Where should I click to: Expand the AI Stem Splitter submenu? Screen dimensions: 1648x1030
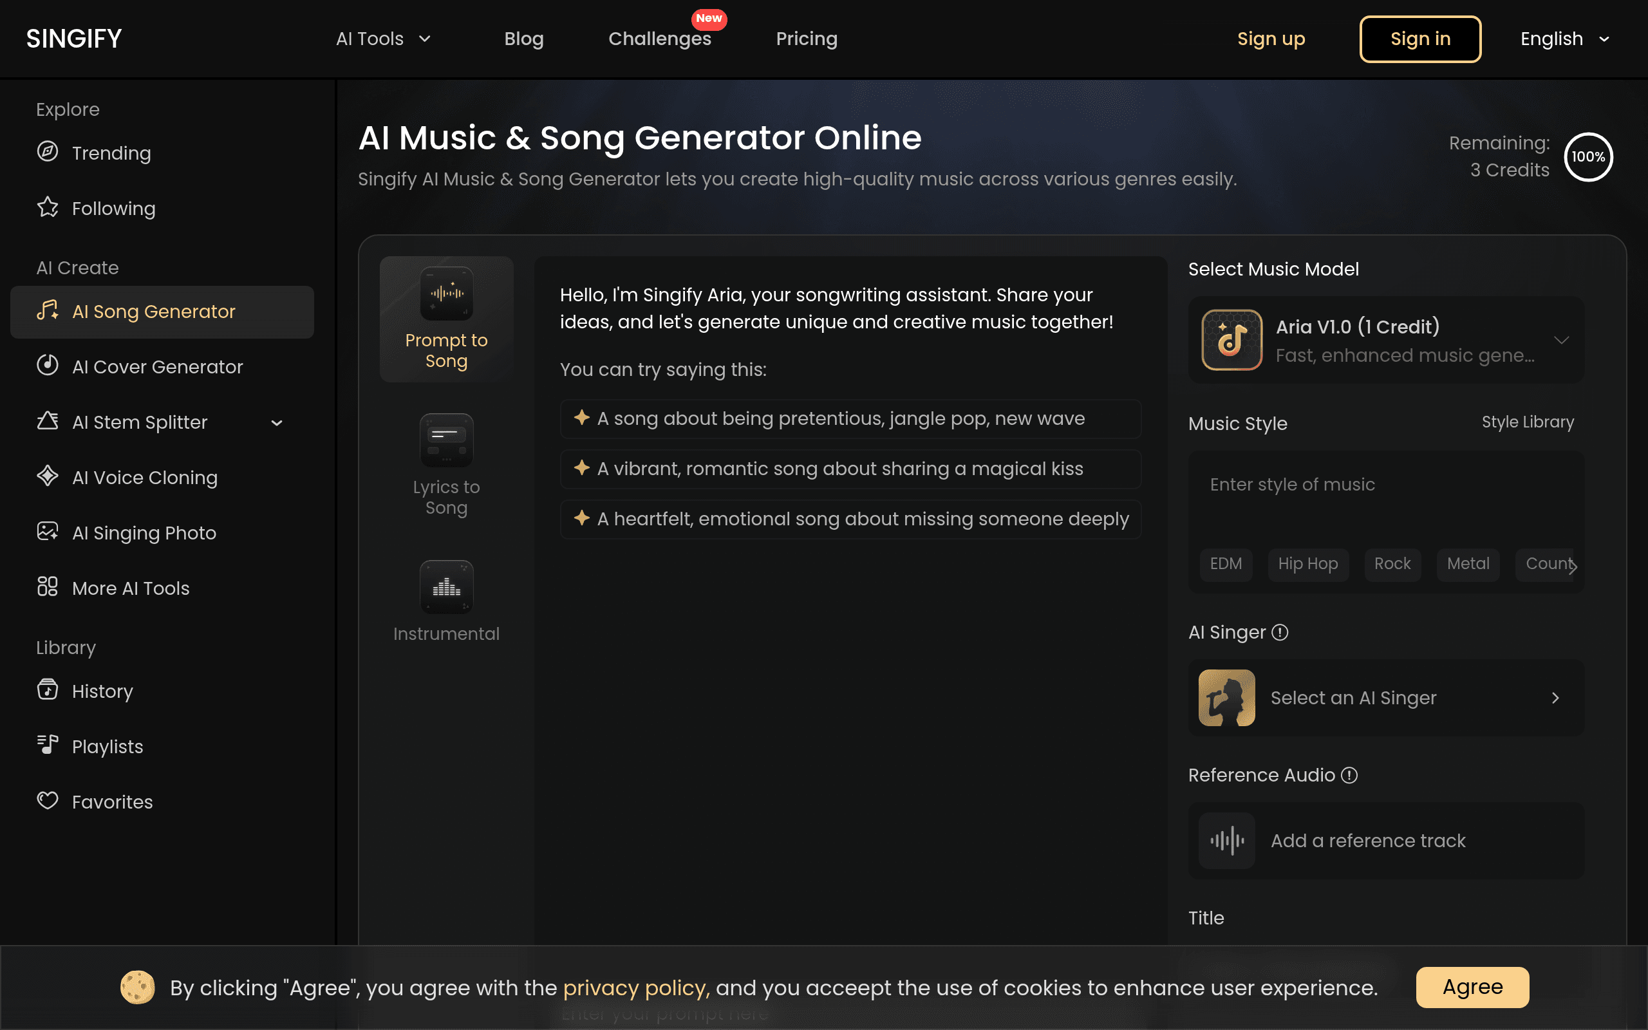(276, 423)
